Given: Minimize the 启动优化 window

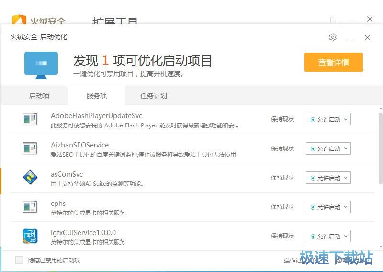Looking at the screenshot, I should (350, 38).
